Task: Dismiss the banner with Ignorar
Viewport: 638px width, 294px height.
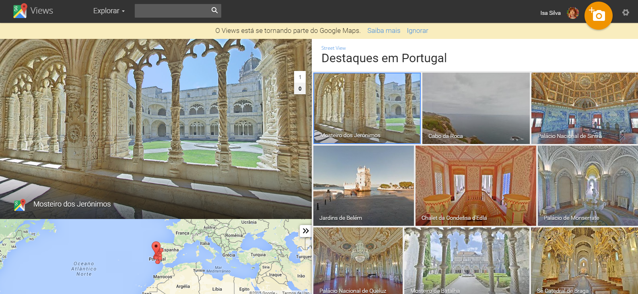Action: click(418, 30)
